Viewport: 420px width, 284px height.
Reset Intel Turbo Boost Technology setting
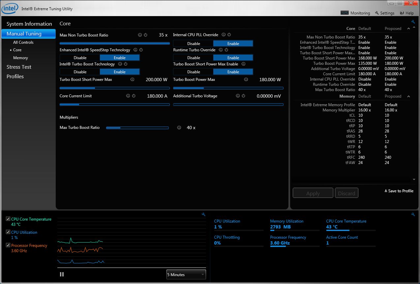tap(126, 64)
